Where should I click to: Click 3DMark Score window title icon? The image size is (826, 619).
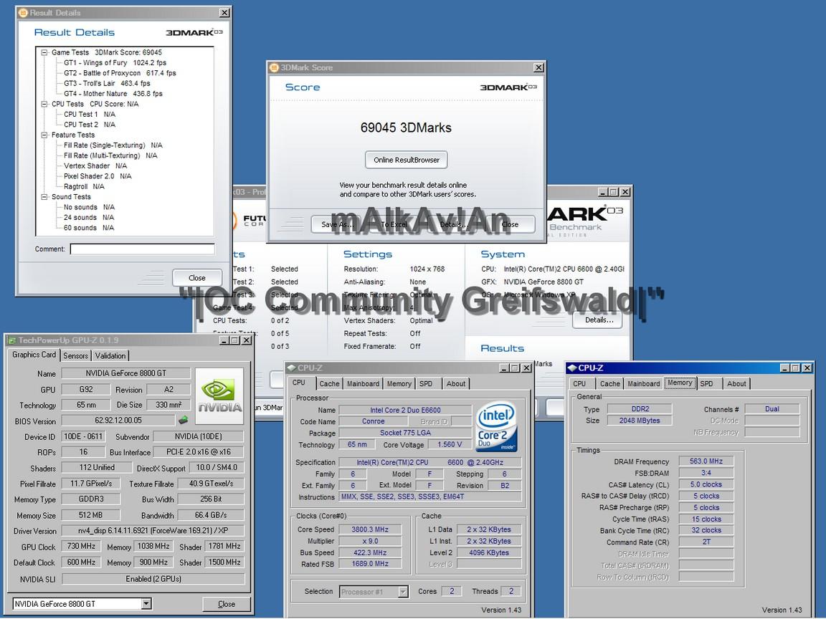274,67
